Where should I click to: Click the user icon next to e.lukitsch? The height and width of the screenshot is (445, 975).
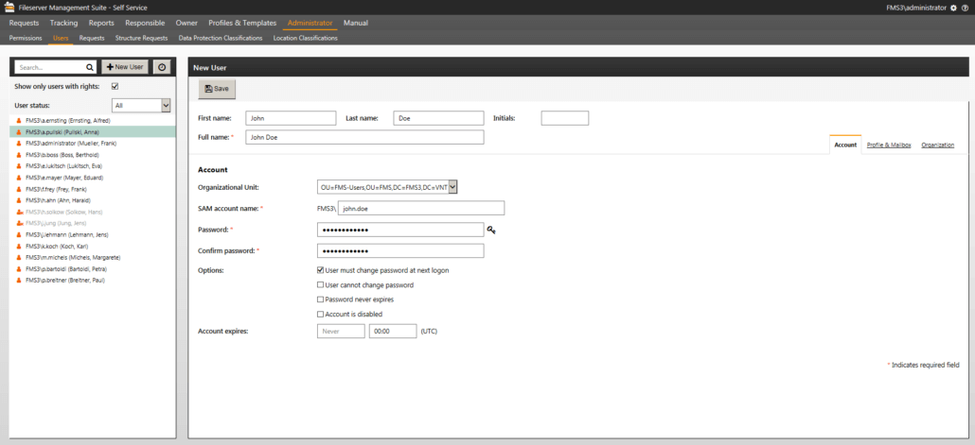(x=19, y=166)
